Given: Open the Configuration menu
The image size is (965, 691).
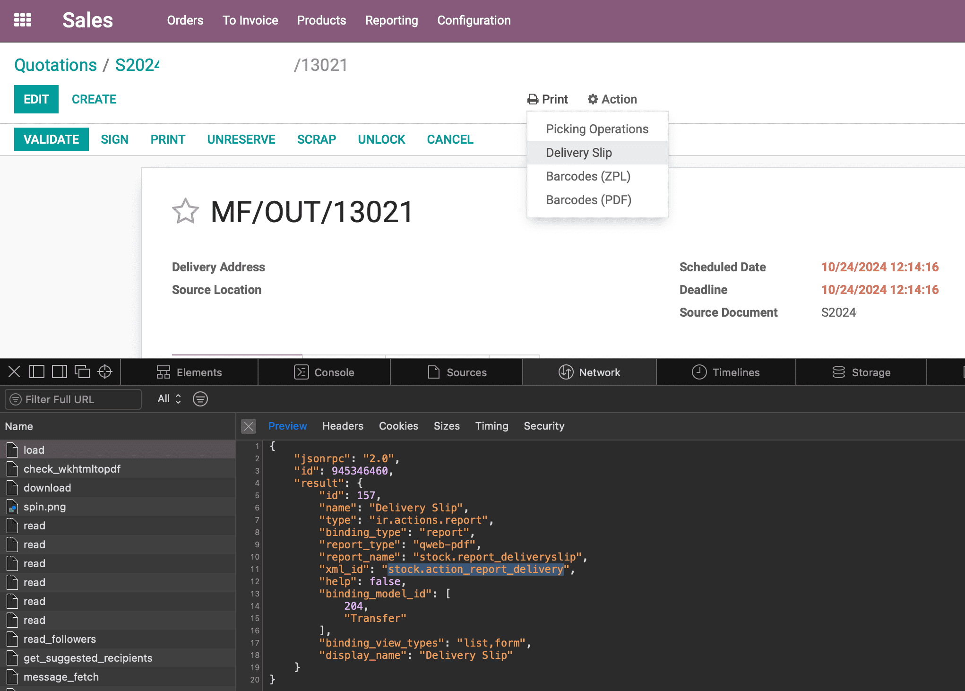Looking at the screenshot, I should pyautogui.click(x=474, y=20).
